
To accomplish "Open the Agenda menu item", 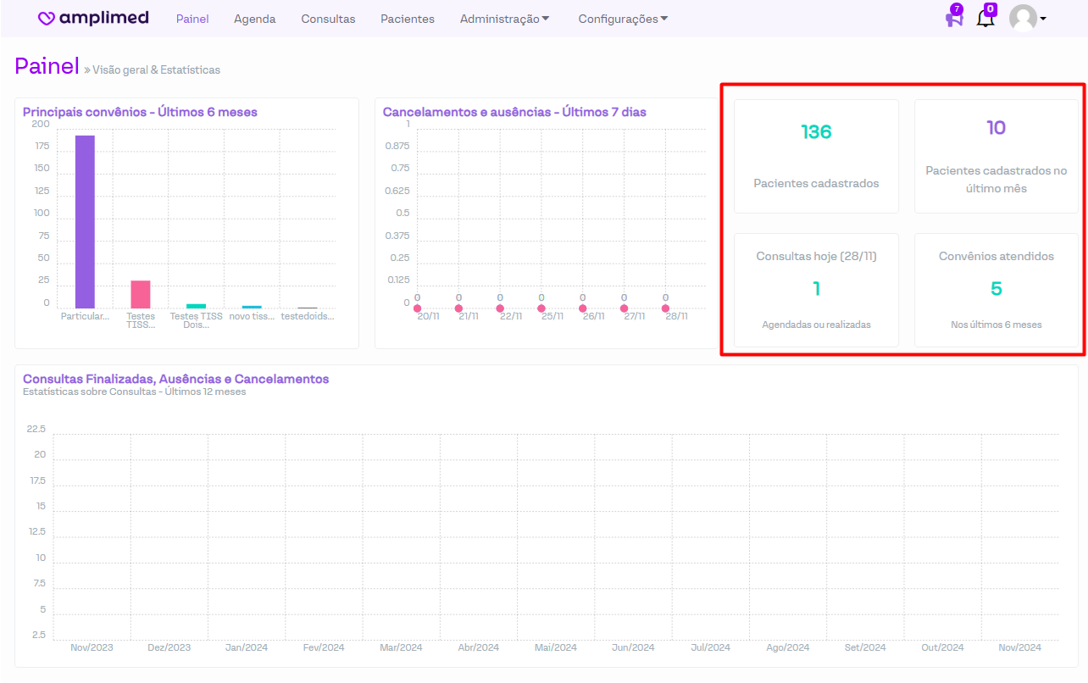I will pos(255,19).
